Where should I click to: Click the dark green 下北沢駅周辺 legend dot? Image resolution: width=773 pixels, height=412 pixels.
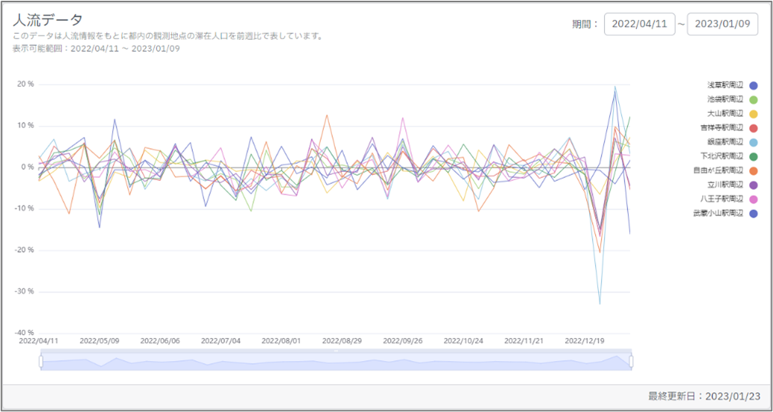754,157
